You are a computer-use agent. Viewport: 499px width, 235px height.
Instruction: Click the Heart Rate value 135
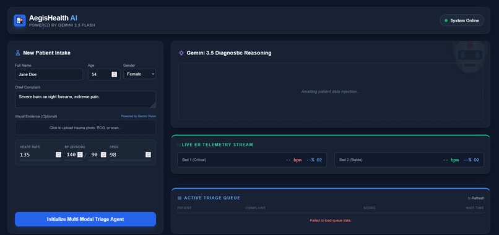coord(25,155)
